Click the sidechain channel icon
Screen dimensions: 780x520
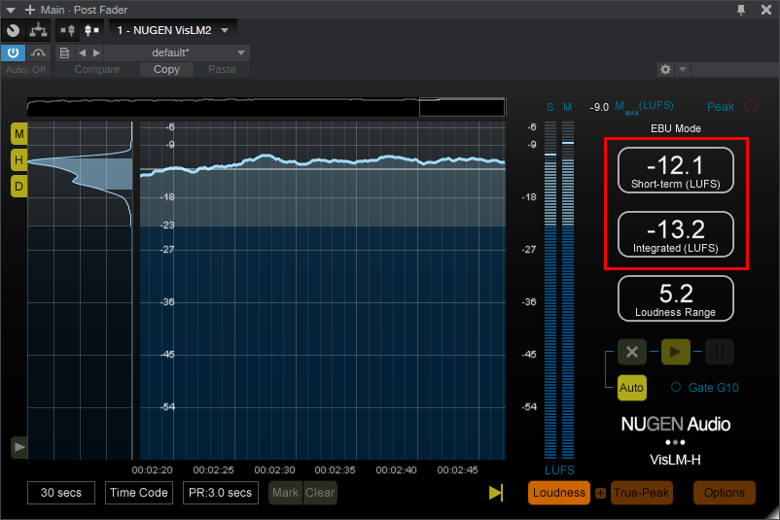pyautogui.click(x=67, y=30)
